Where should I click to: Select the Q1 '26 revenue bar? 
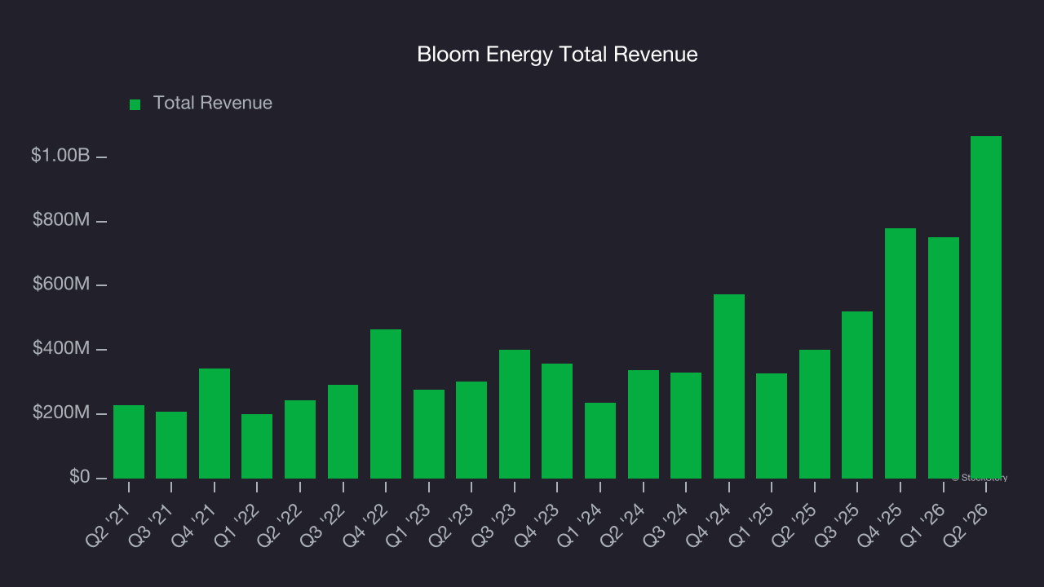pos(944,358)
